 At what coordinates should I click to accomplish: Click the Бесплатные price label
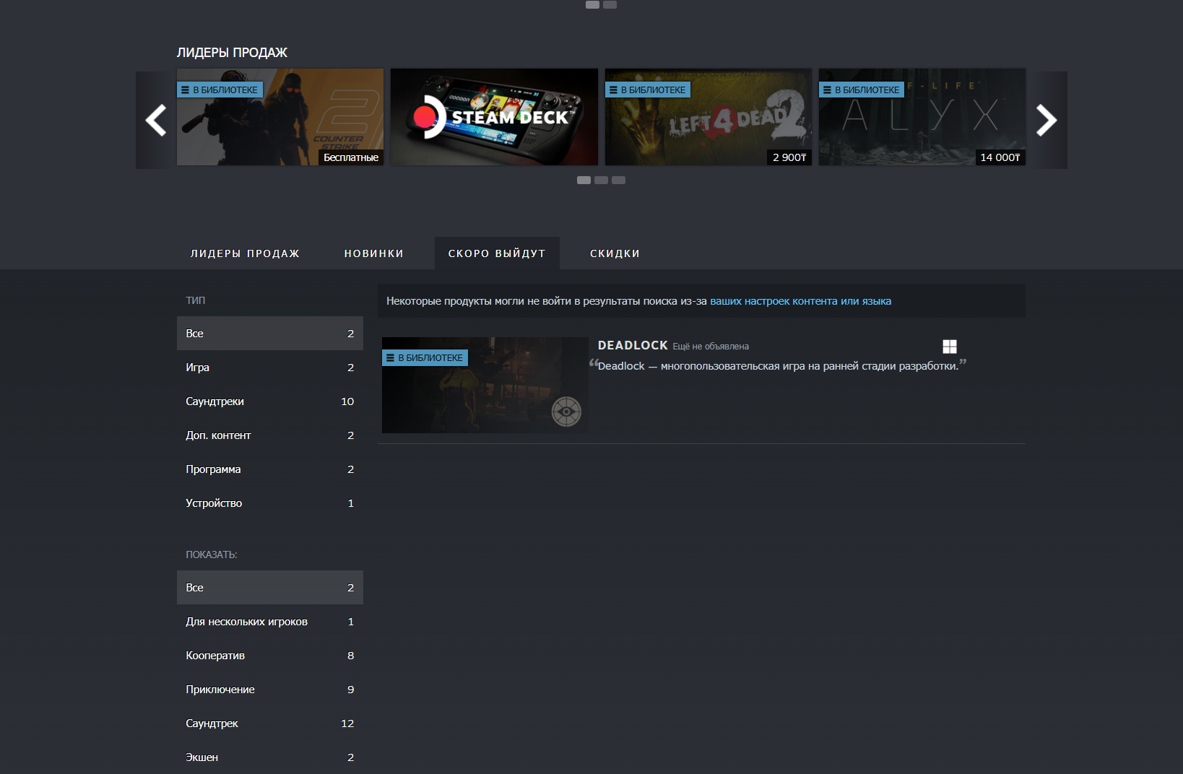coord(351,157)
